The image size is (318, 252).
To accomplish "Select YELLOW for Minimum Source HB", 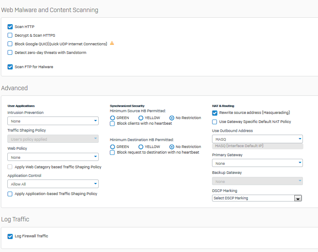I will click(141, 118).
